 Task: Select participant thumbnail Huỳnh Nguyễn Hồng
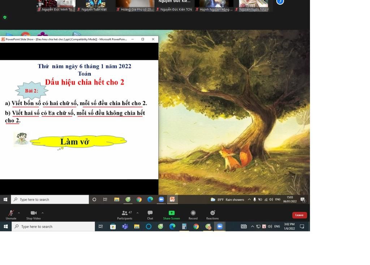point(214,6)
